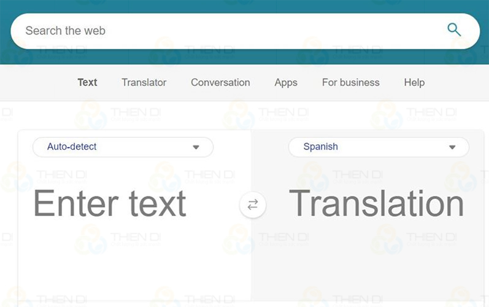Screen dimensions: 489x307
Task: Click empty gray area below Translation placeholder
Action: (x=368, y=264)
